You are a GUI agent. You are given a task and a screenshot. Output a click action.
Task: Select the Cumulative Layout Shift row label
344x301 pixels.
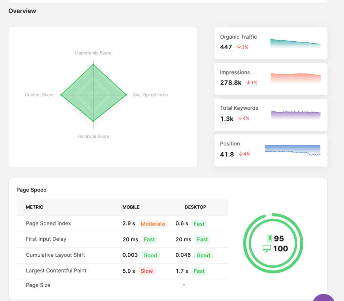pyautogui.click(x=55, y=255)
